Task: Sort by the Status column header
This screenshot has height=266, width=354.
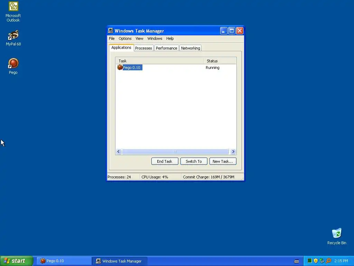Action: [220, 61]
